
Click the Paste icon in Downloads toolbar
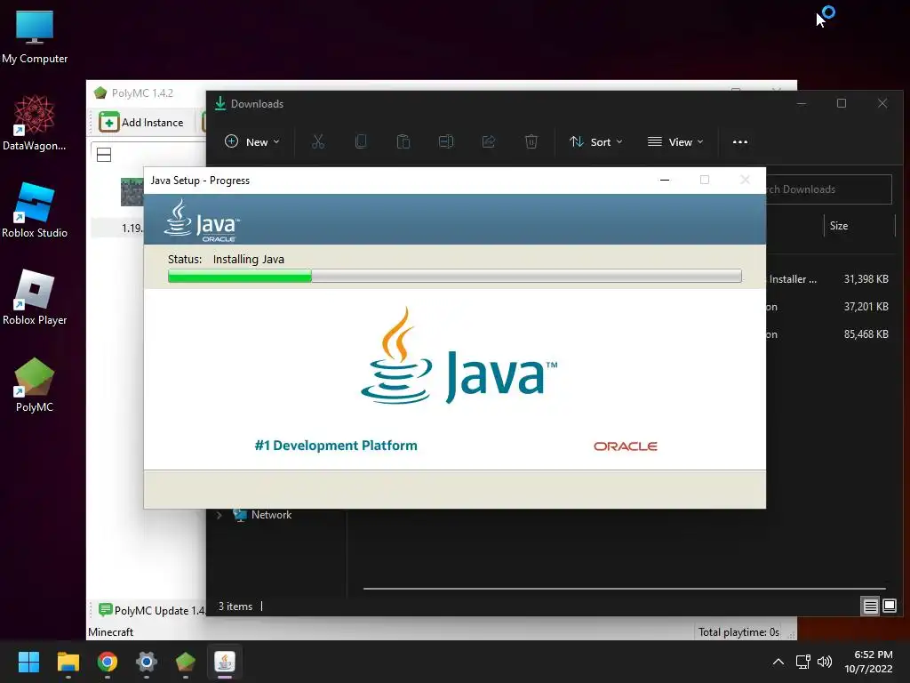click(x=403, y=141)
